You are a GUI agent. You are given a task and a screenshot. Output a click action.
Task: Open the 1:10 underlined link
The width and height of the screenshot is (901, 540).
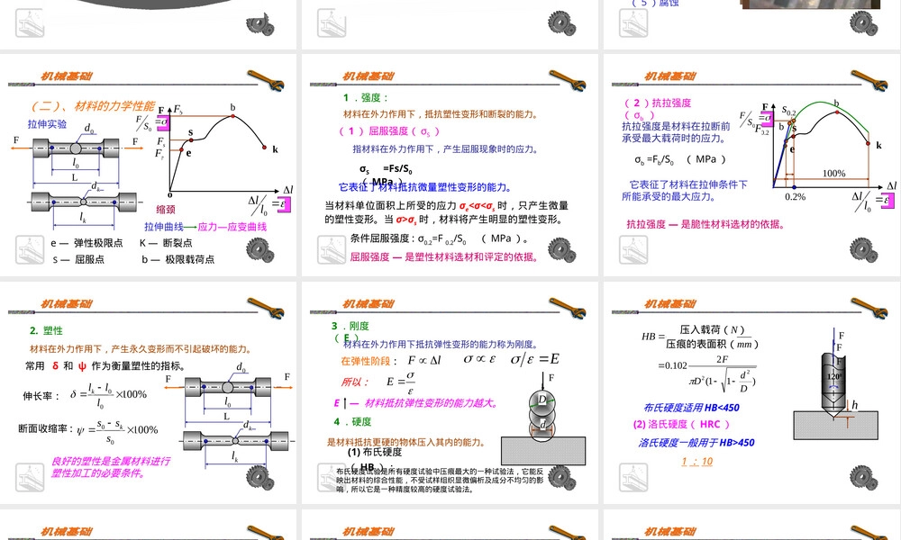[697, 462]
